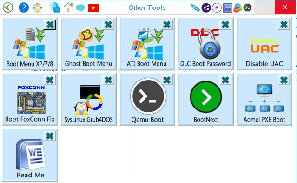Remove DLC Boot Password tile with X

225,25
